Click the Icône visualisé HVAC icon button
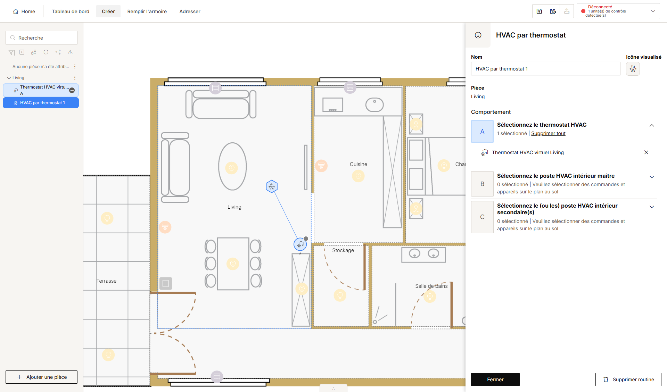Viewport: 667px width, 392px height. click(x=633, y=69)
